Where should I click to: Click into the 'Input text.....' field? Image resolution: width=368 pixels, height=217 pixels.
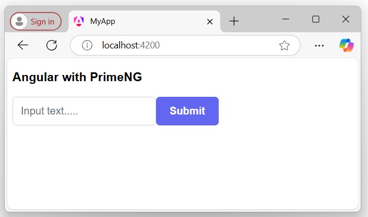point(84,111)
